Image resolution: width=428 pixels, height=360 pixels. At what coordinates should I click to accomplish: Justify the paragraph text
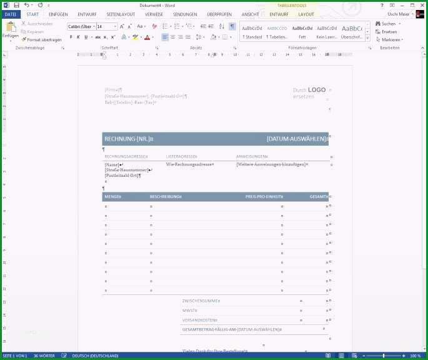[188, 37]
